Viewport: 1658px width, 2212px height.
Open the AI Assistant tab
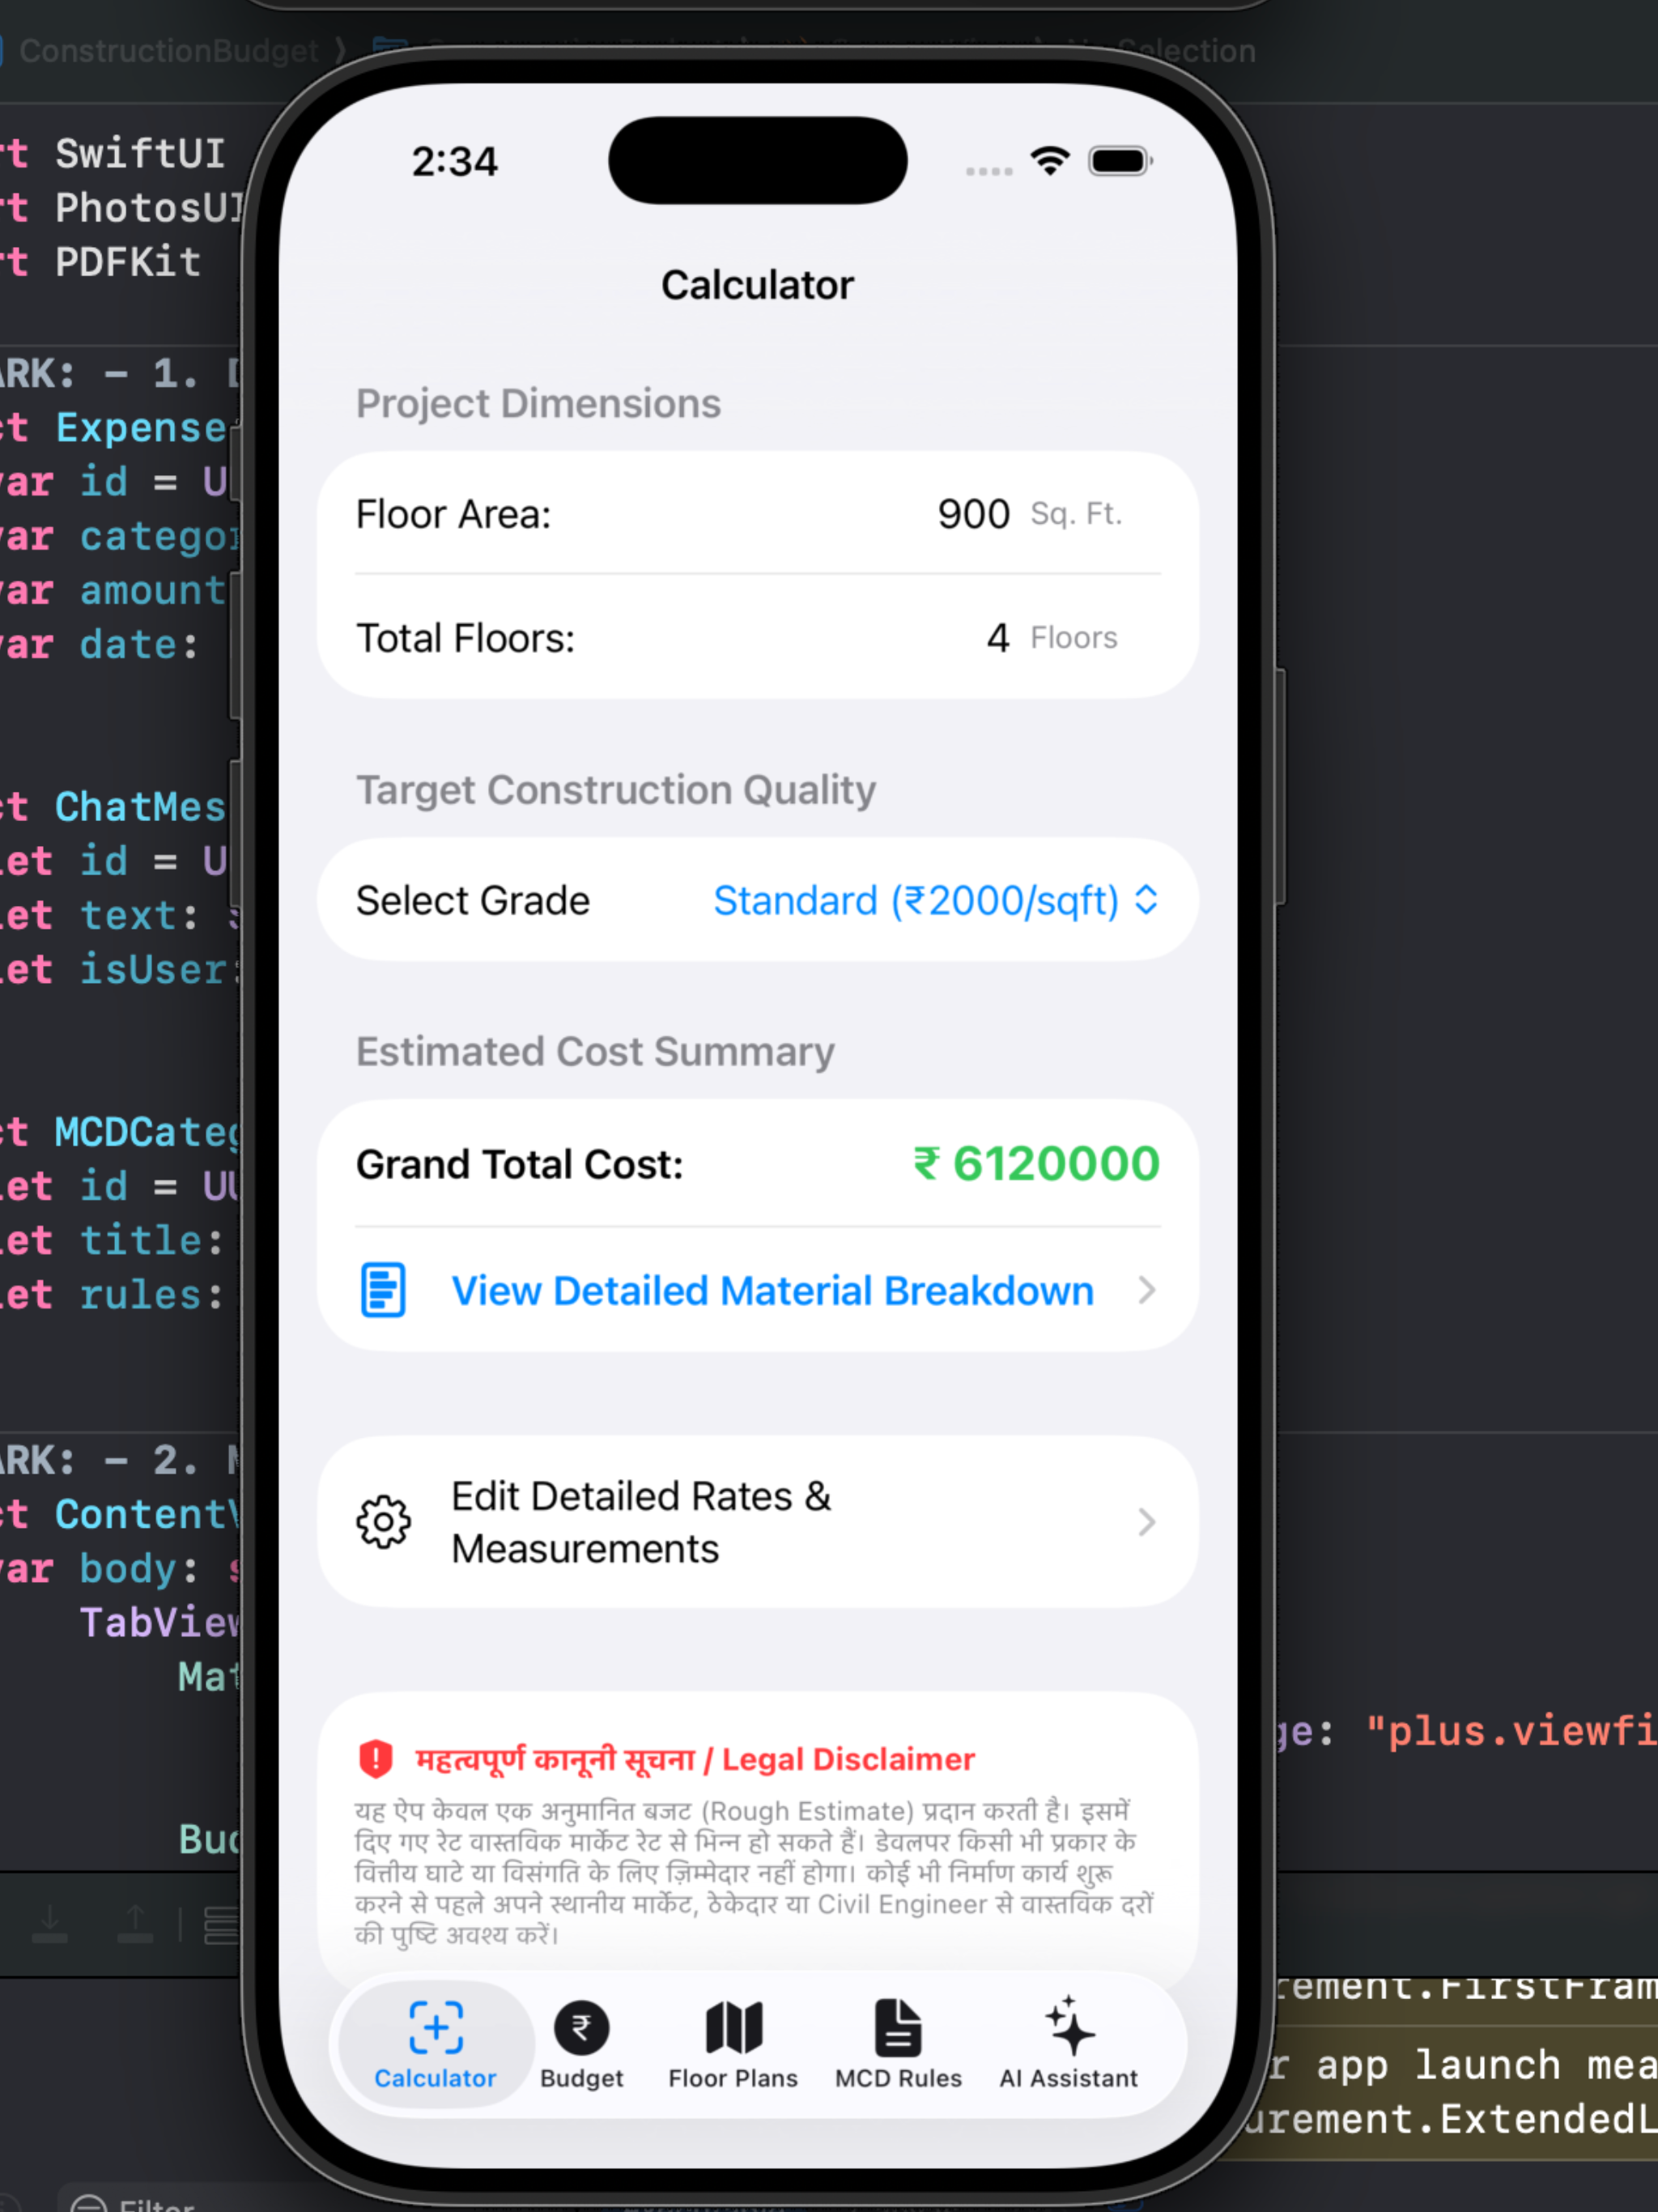1068,2044
